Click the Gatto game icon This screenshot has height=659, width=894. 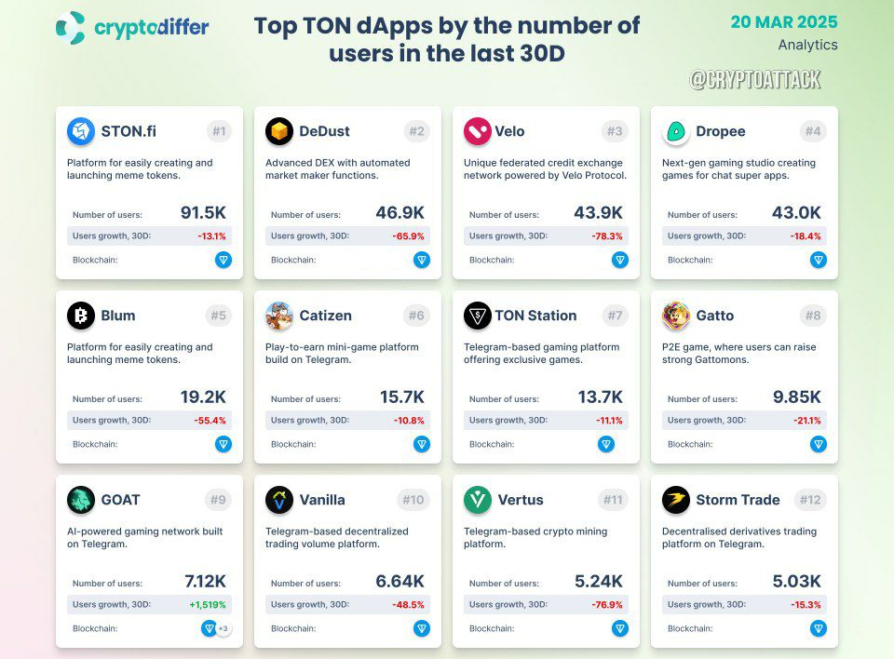676,316
